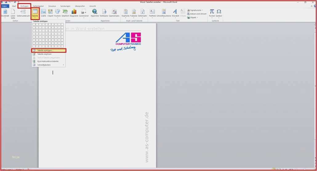Open the Symbol omega dropdown

pyautogui.click(x=219, y=13)
